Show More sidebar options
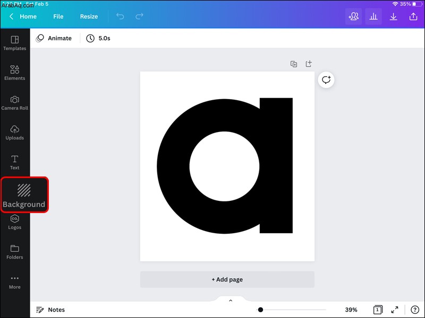425x318 pixels. (15, 282)
